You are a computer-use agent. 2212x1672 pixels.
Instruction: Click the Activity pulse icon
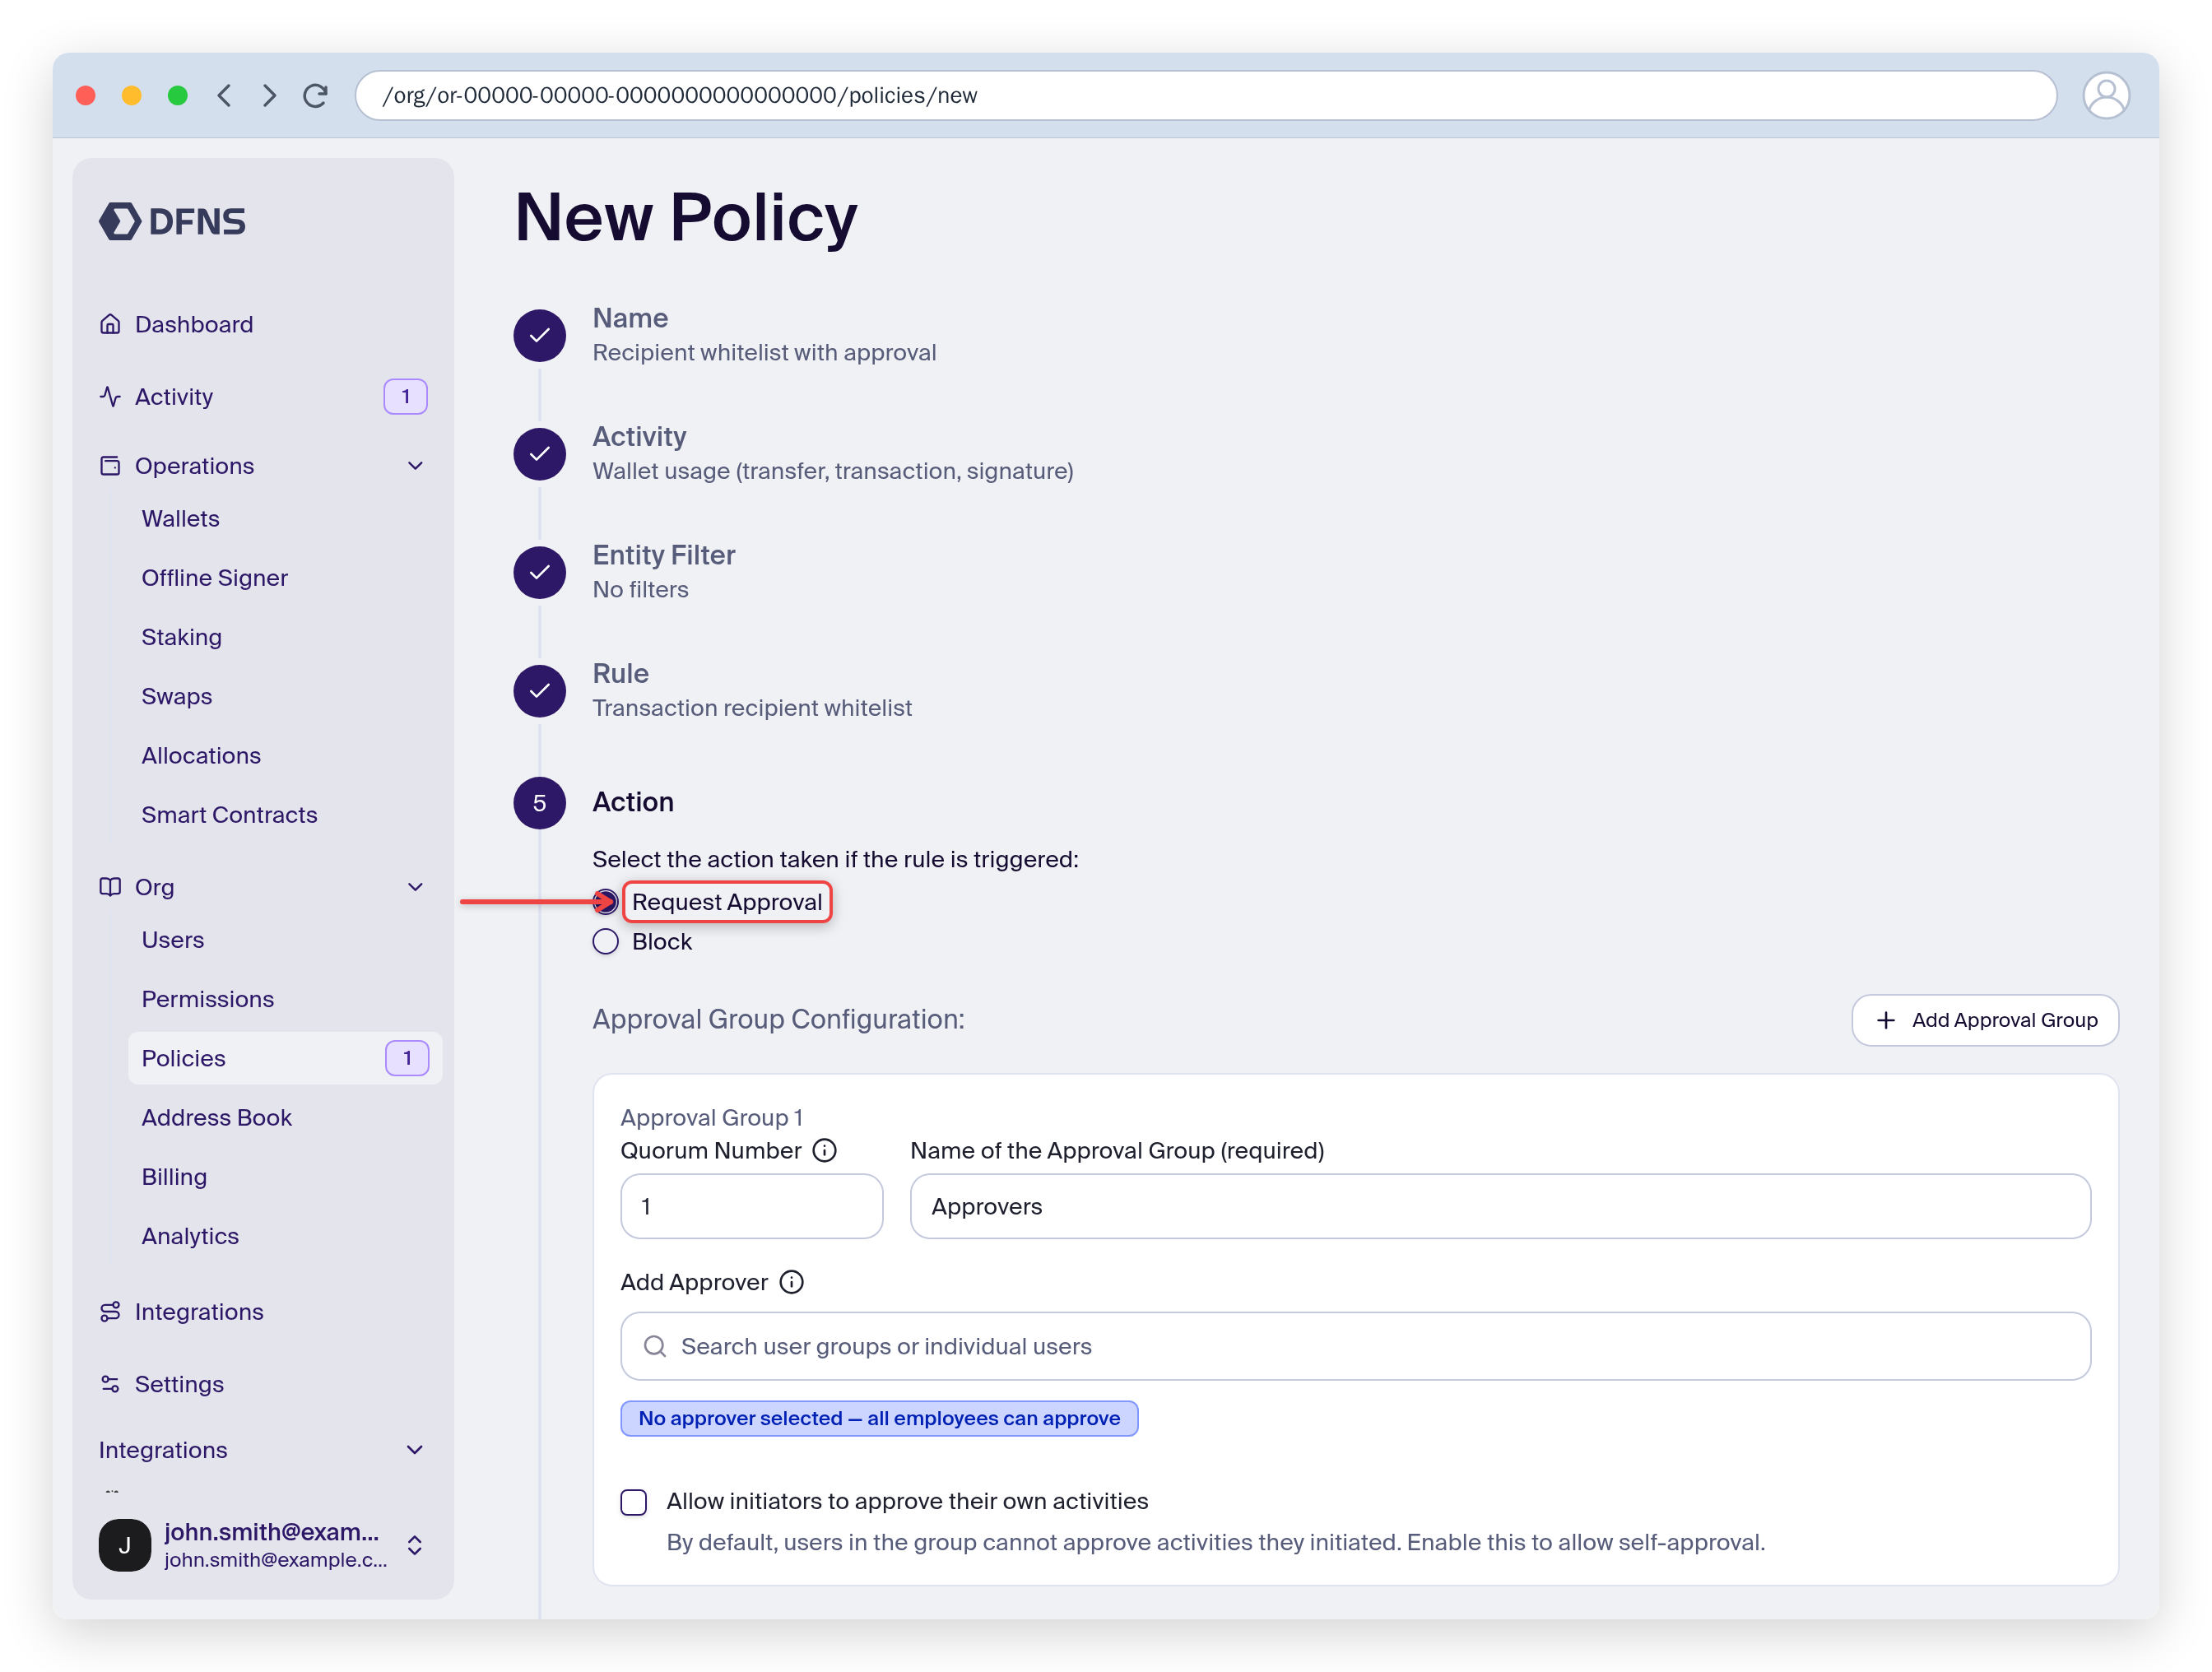click(x=110, y=396)
